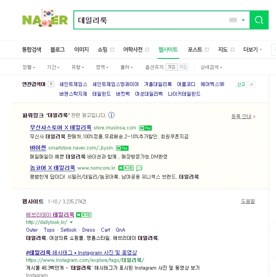Click N 로그인 badge beside www.nomcore.kr
Viewport: 276px width, 277px height.
coord(126,168)
